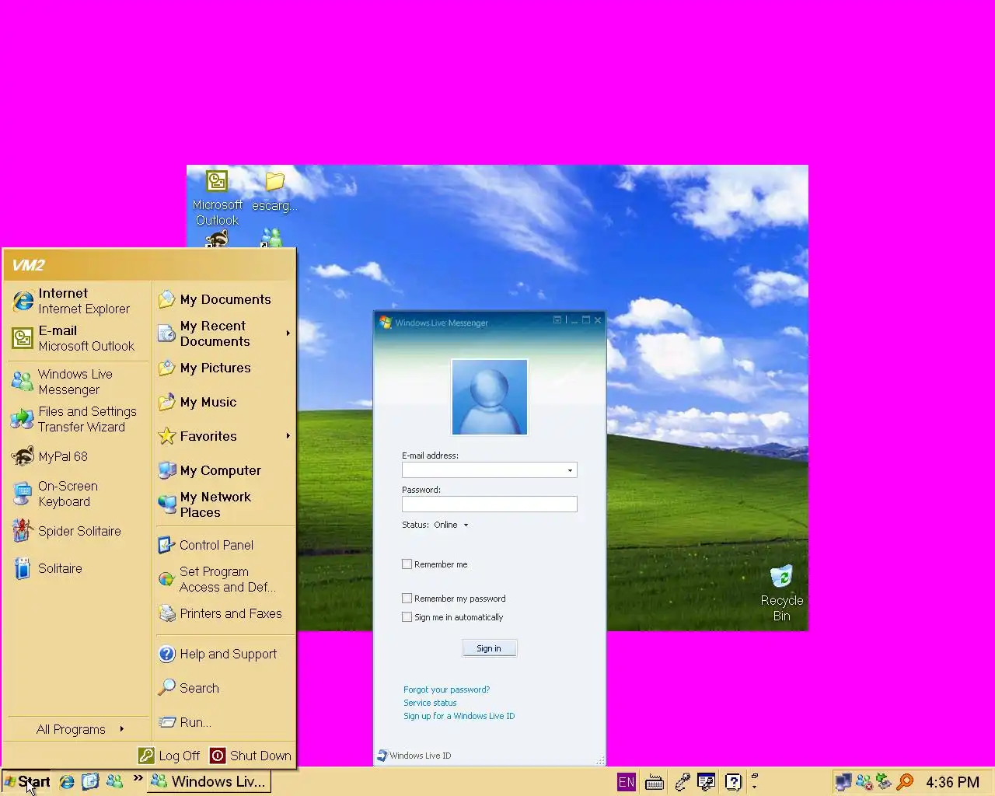Open Set Program Access and Defaults
Viewport: 995px width, 796px height.
[225, 579]
